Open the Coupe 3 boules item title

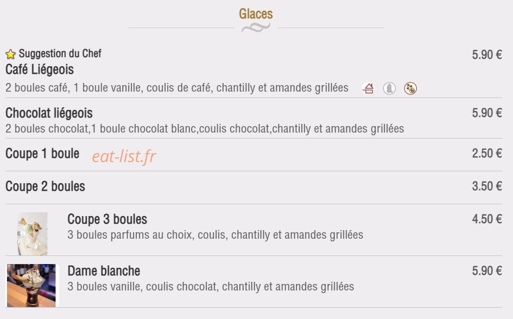[107, 219]
